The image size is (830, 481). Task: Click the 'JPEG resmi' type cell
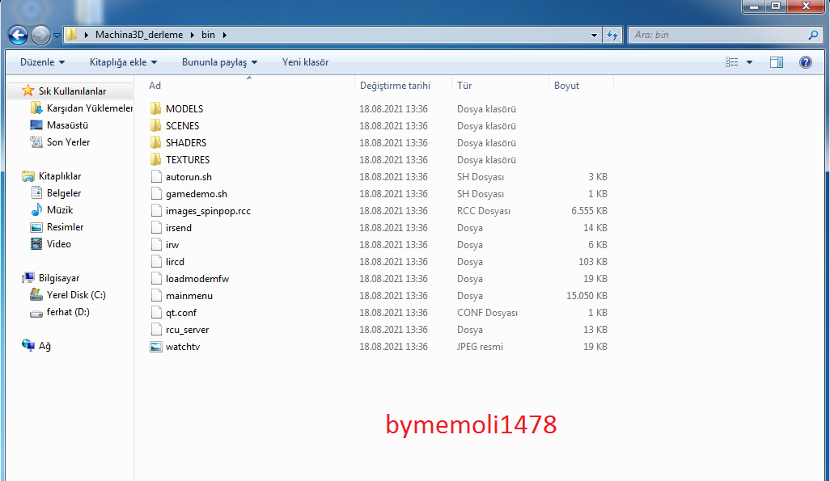point(480,347)
